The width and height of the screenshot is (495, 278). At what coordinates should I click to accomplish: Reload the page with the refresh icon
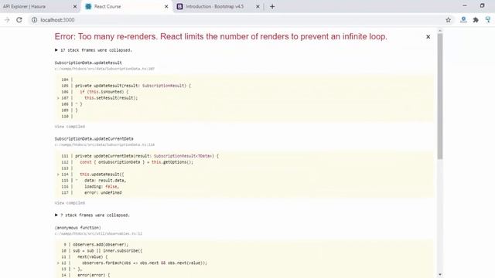tap(19, 20)
